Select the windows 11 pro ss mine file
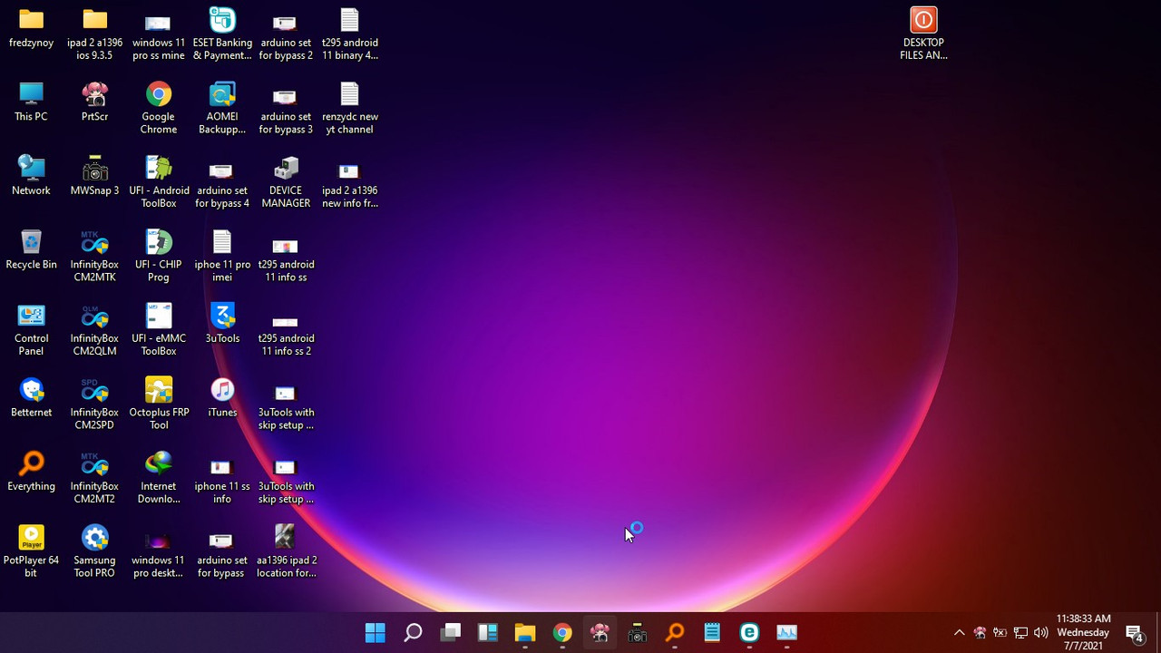This screenshot has height=653, width=1161. [x=159, y=35]
